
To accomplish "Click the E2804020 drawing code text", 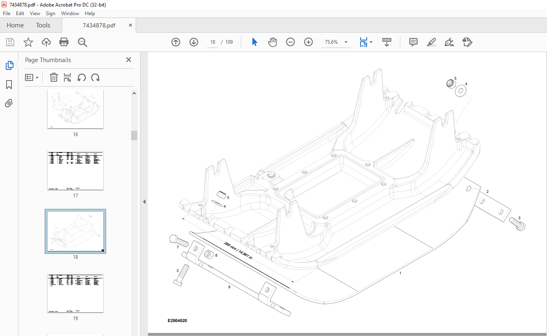I will (x=177, y=321).
